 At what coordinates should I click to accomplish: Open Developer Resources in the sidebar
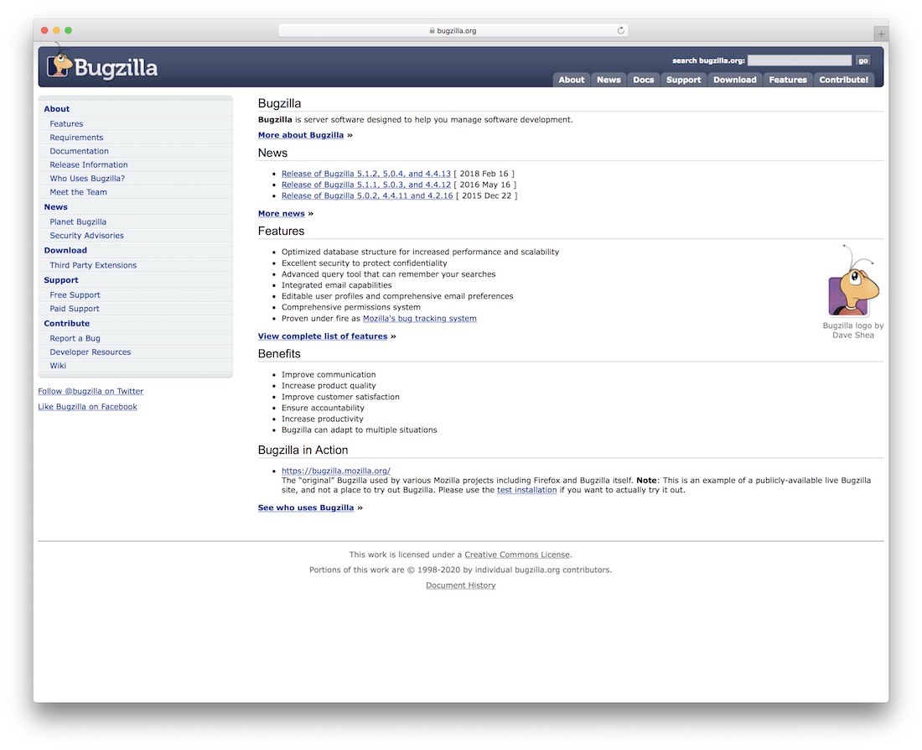pos(90,352)
